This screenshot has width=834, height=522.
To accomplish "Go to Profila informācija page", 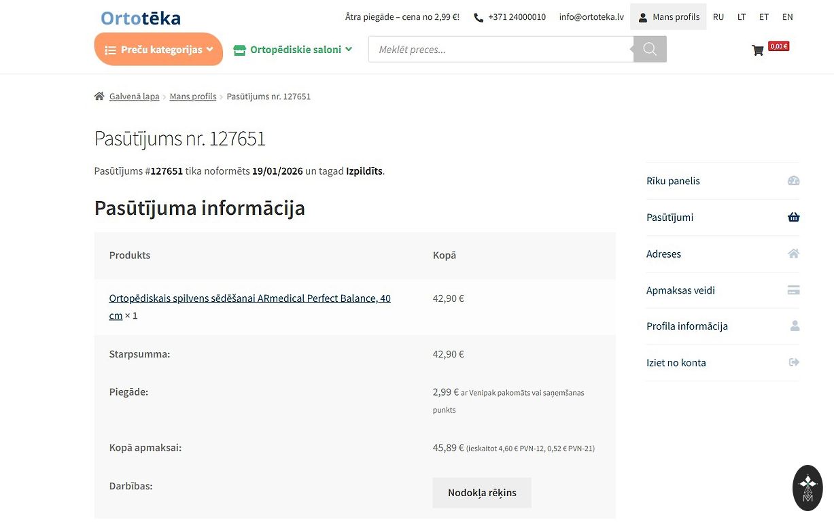I will (687, 326).
